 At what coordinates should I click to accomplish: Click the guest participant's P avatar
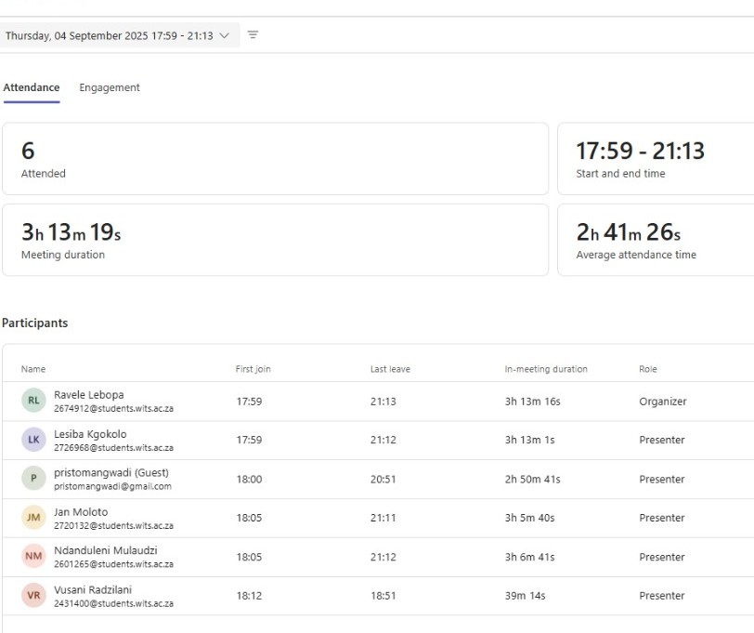pos(32,479)
